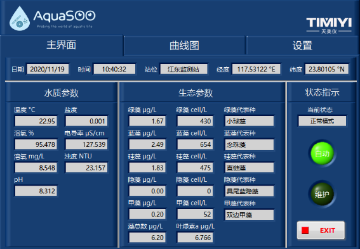Click the 站位 field 江东监测站
This screenshot has width=360, height=249.
click(183, 69)
